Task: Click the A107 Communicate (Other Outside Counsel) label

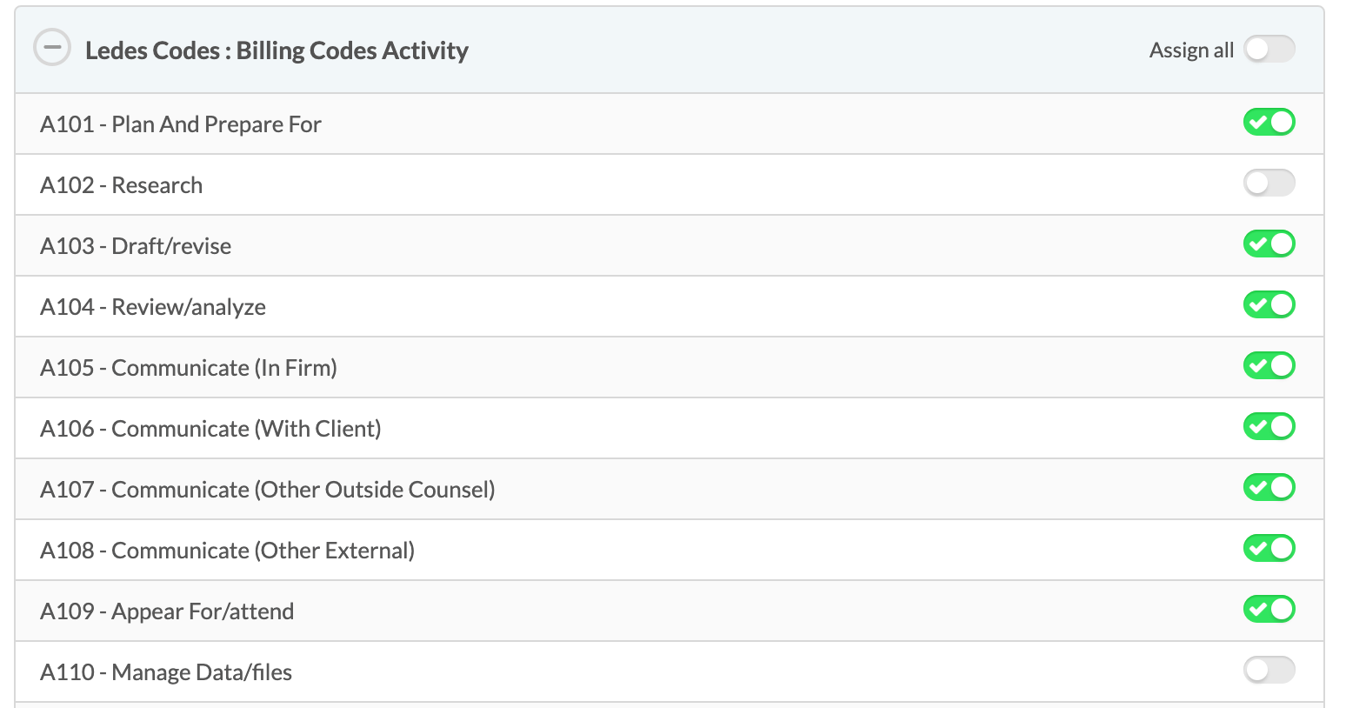Action: point(268,490)
